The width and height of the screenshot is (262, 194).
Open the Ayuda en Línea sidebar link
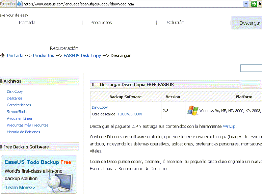19,118
